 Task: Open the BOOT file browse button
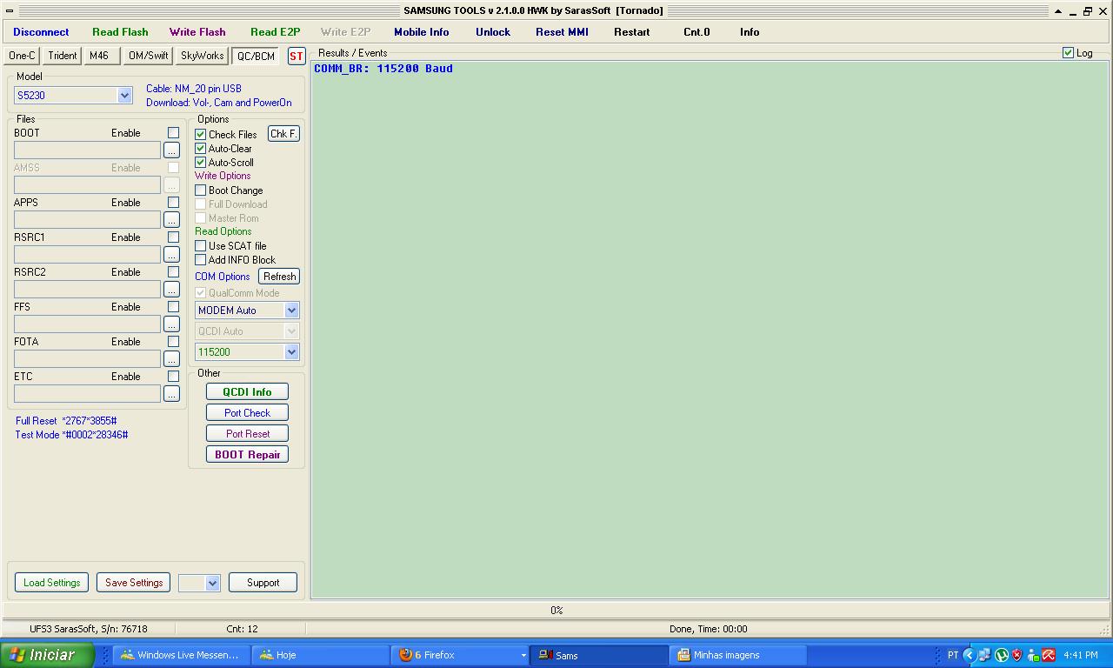point(171,150)
